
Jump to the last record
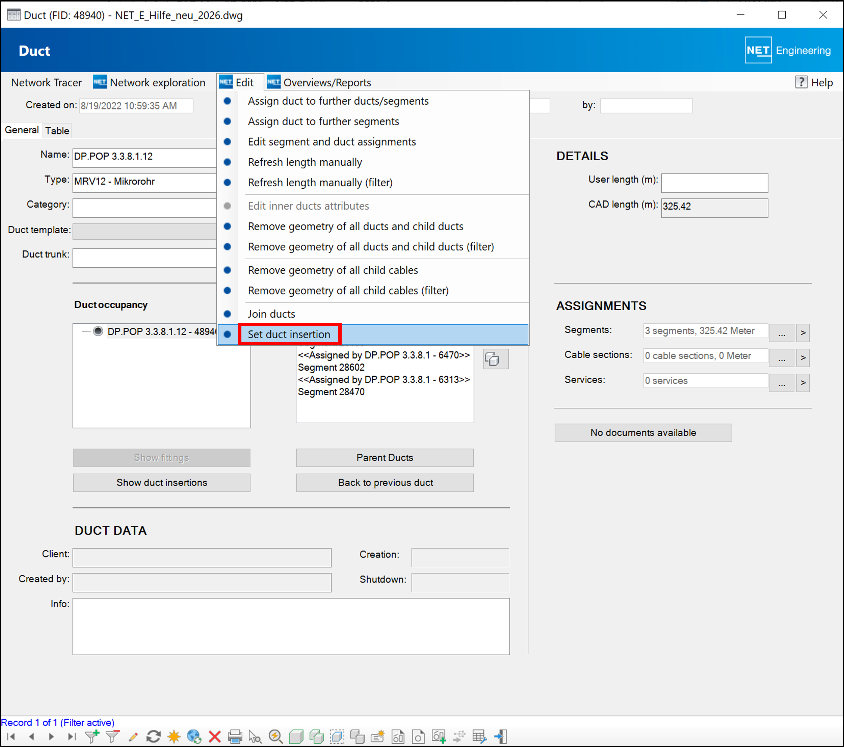[71, 737]
